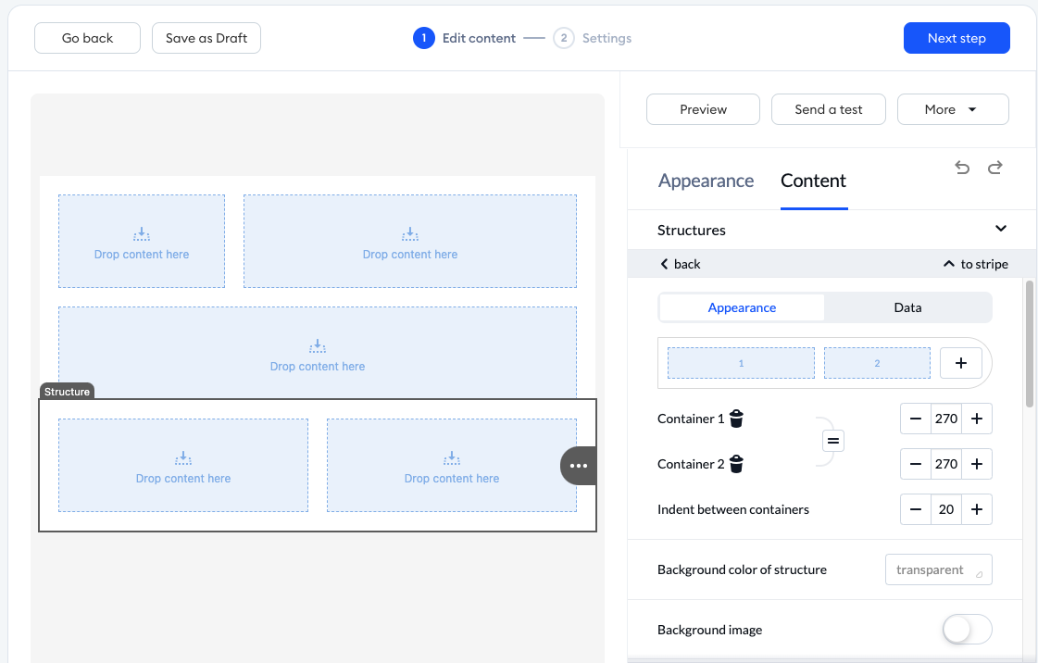Click Save as Draft
This screenshot has height=663, width=1038.
coord(206,38)
